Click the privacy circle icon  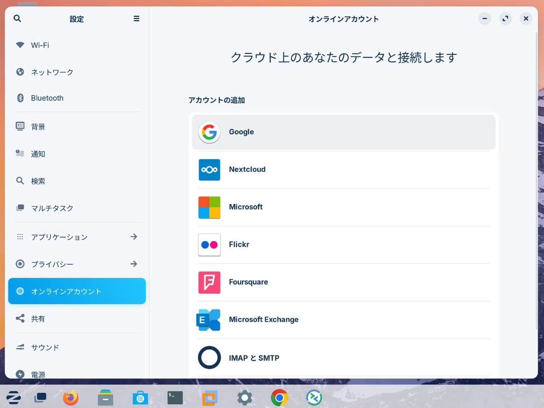[x=20, y=264]
